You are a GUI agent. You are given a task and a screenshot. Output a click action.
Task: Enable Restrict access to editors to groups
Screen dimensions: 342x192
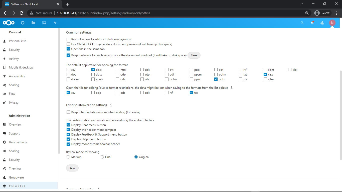68,39
